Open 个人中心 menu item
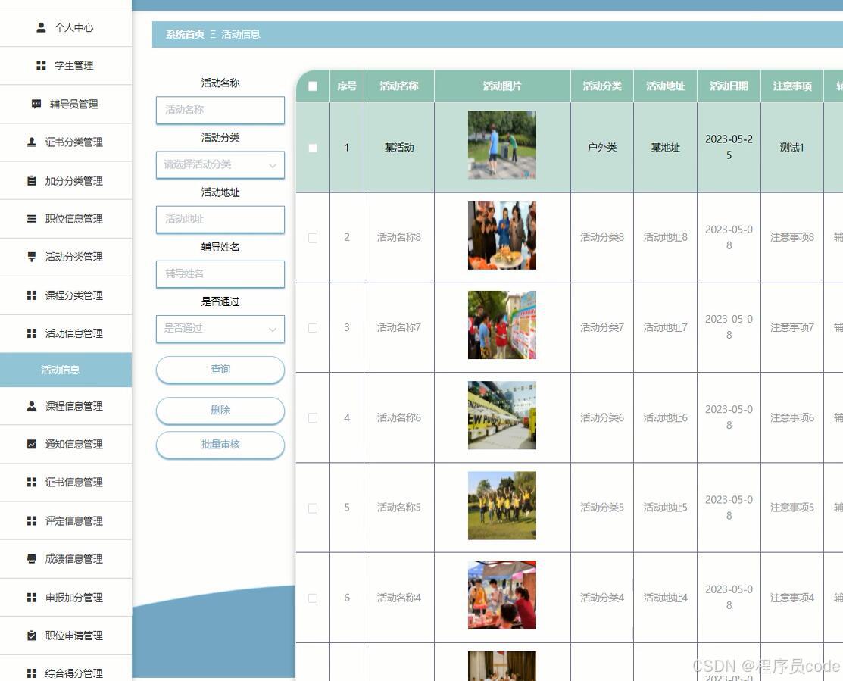 point(66,27)
